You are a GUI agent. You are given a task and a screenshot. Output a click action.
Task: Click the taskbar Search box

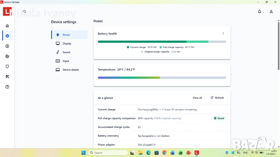click(x=108, y=153)
